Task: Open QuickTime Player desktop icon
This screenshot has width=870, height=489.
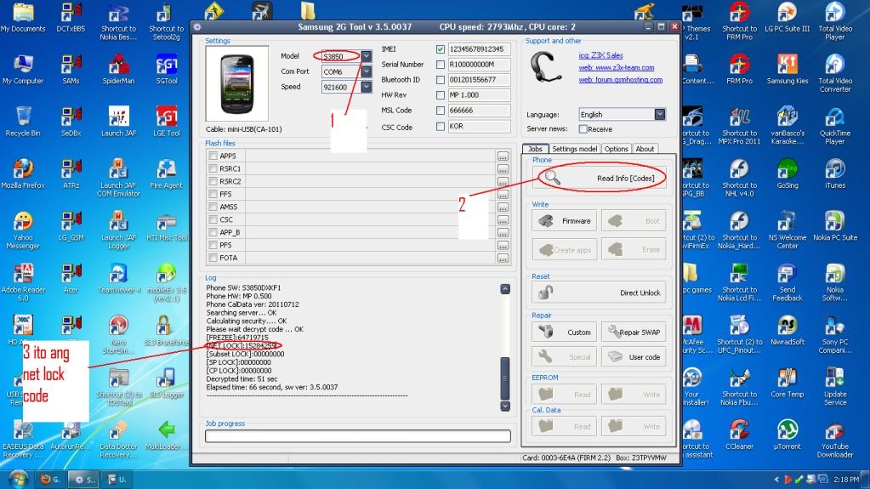Action: coord(834,125)
